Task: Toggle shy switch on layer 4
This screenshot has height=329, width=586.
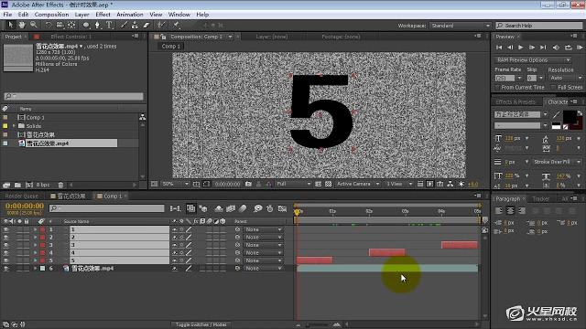Action: [174, 252]
